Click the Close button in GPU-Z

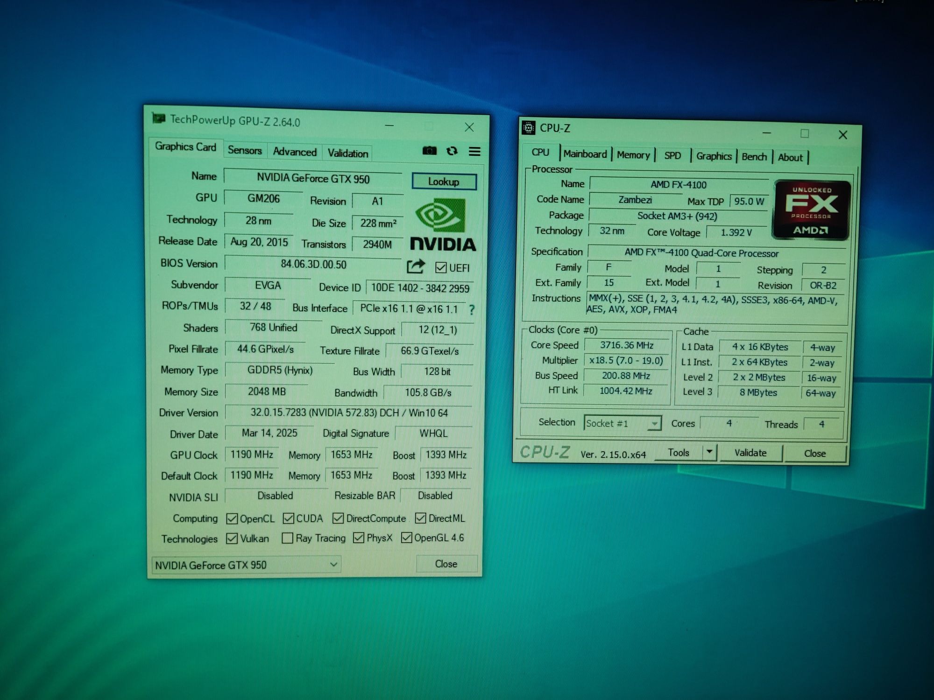(x=446, y=564)
